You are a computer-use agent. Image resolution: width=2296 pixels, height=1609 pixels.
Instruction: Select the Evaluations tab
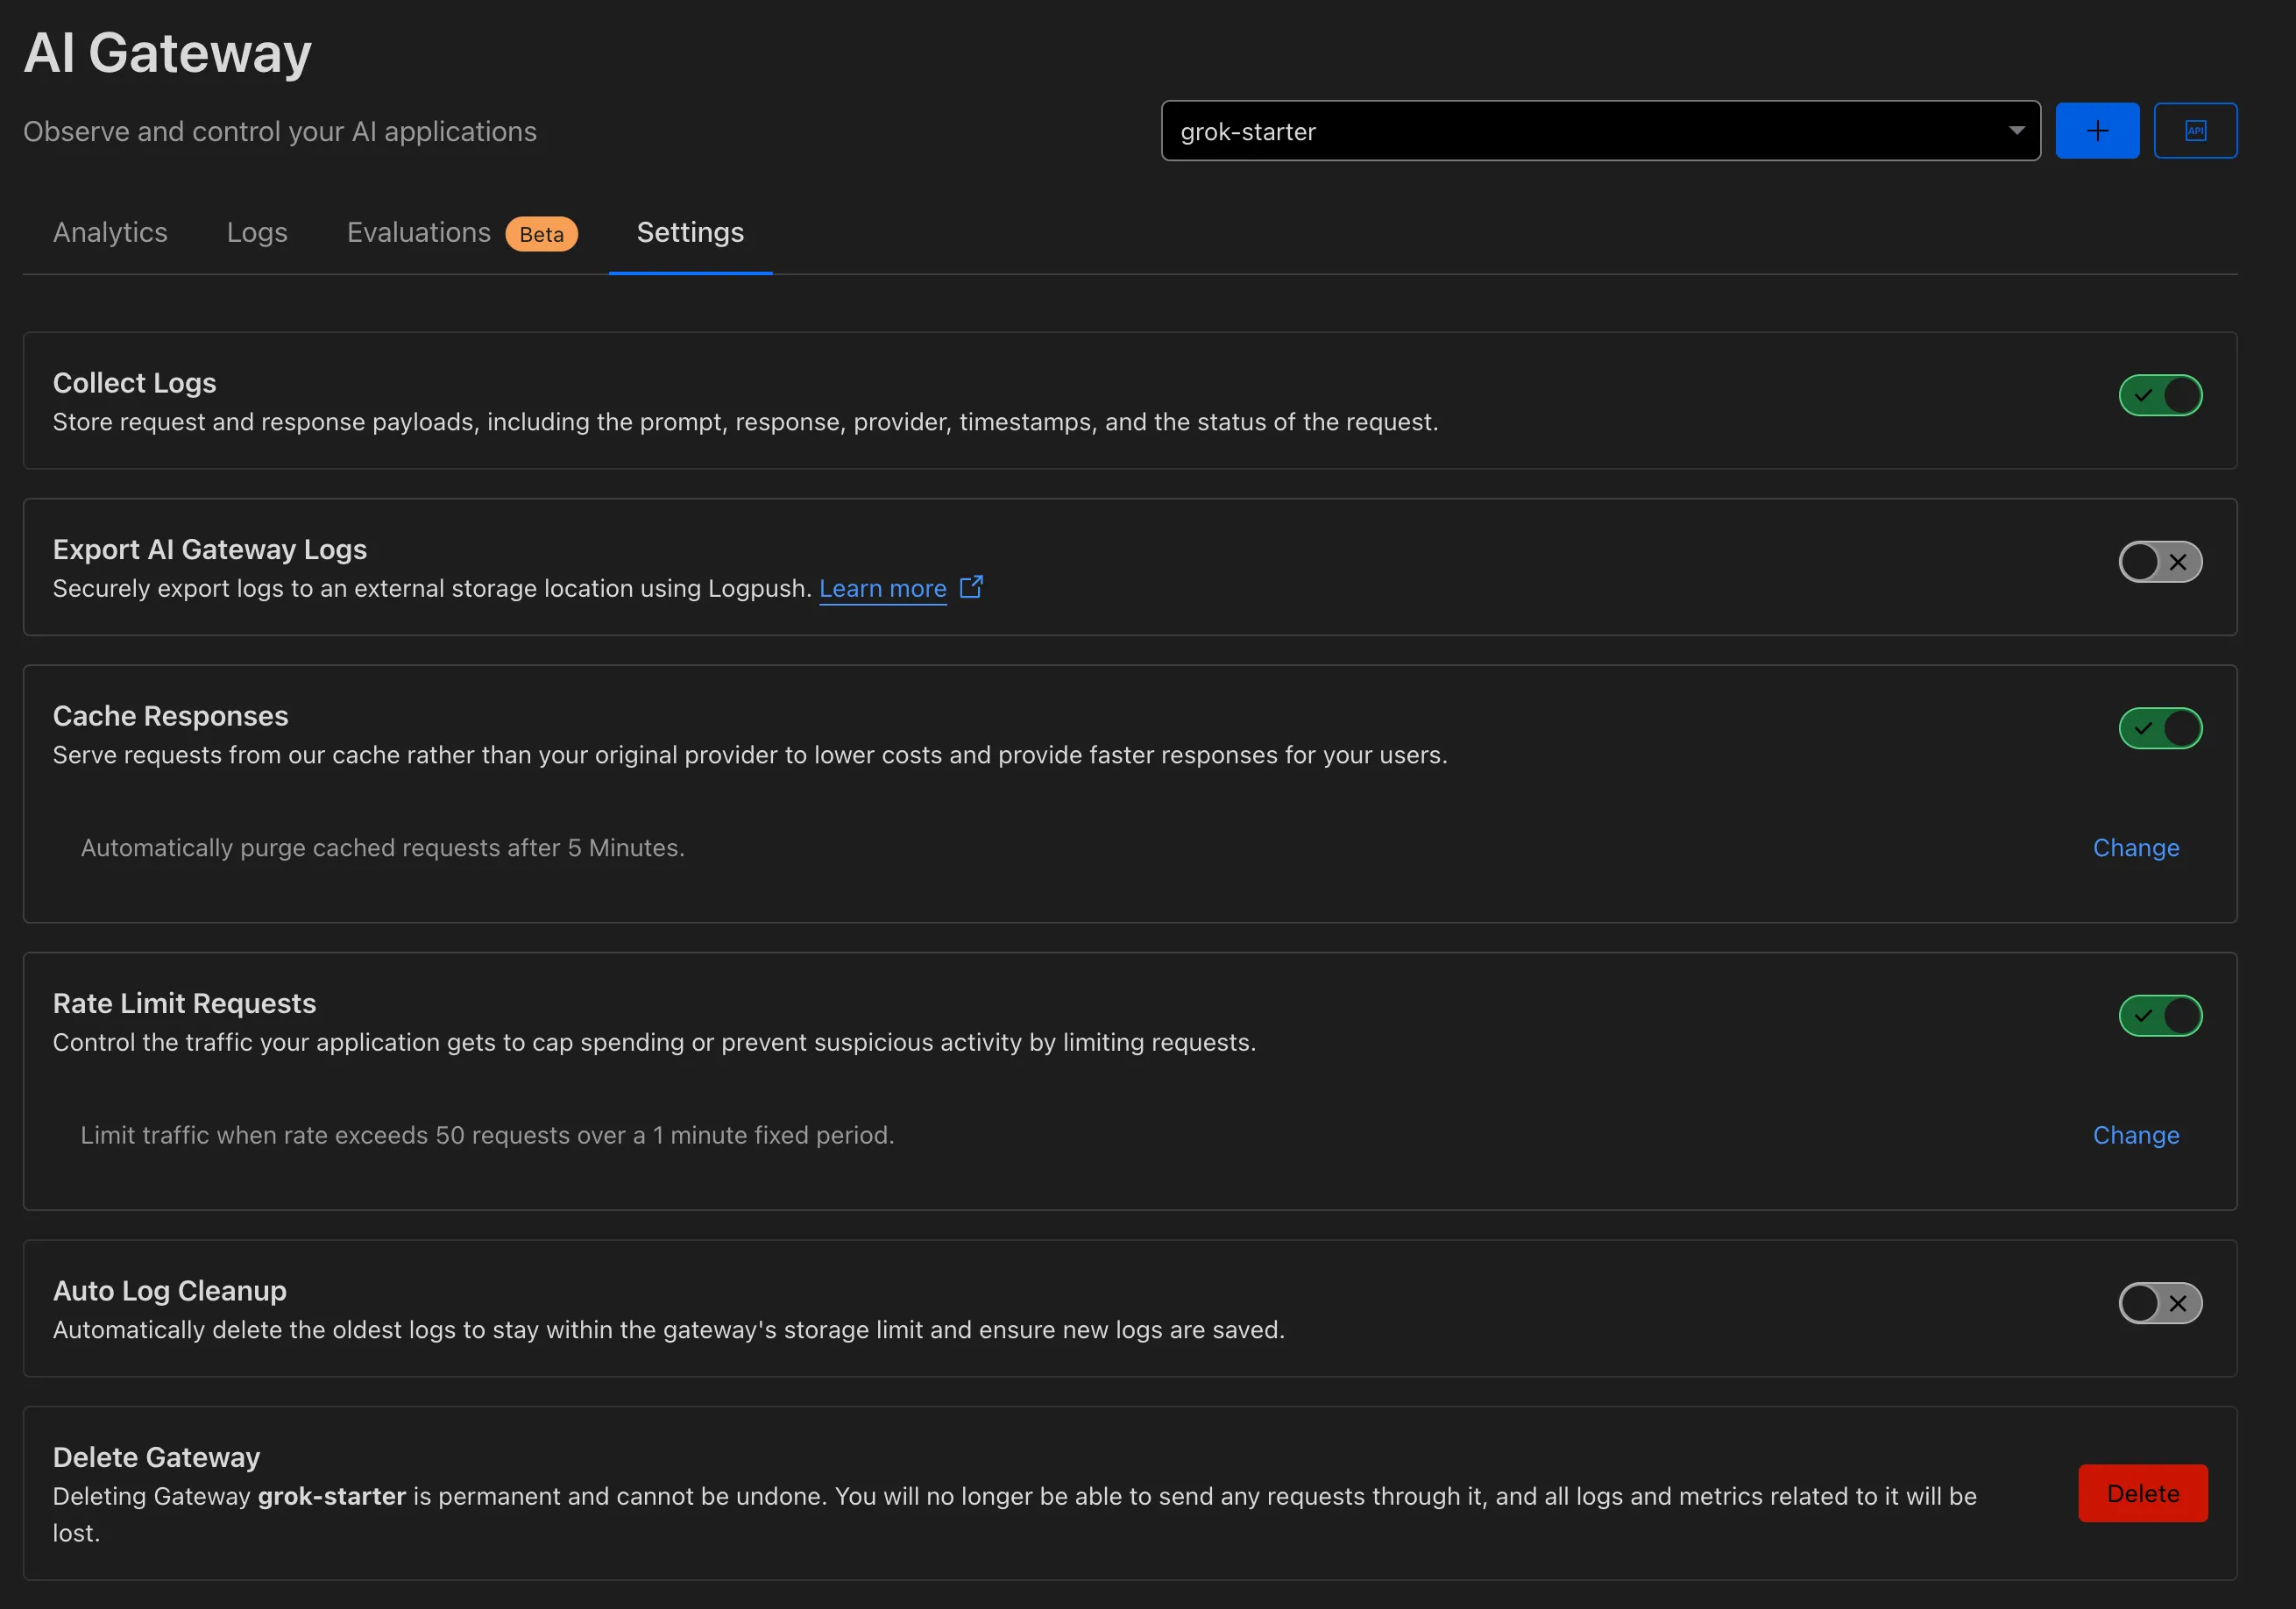[x=418, y=232]
